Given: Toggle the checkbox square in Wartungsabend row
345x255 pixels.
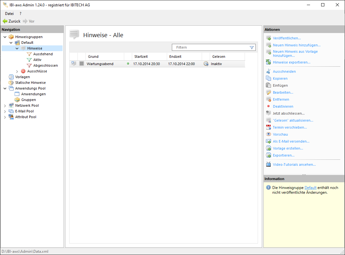Looking at the screenshot, I should pyautogui.click(x=82, y=64).
